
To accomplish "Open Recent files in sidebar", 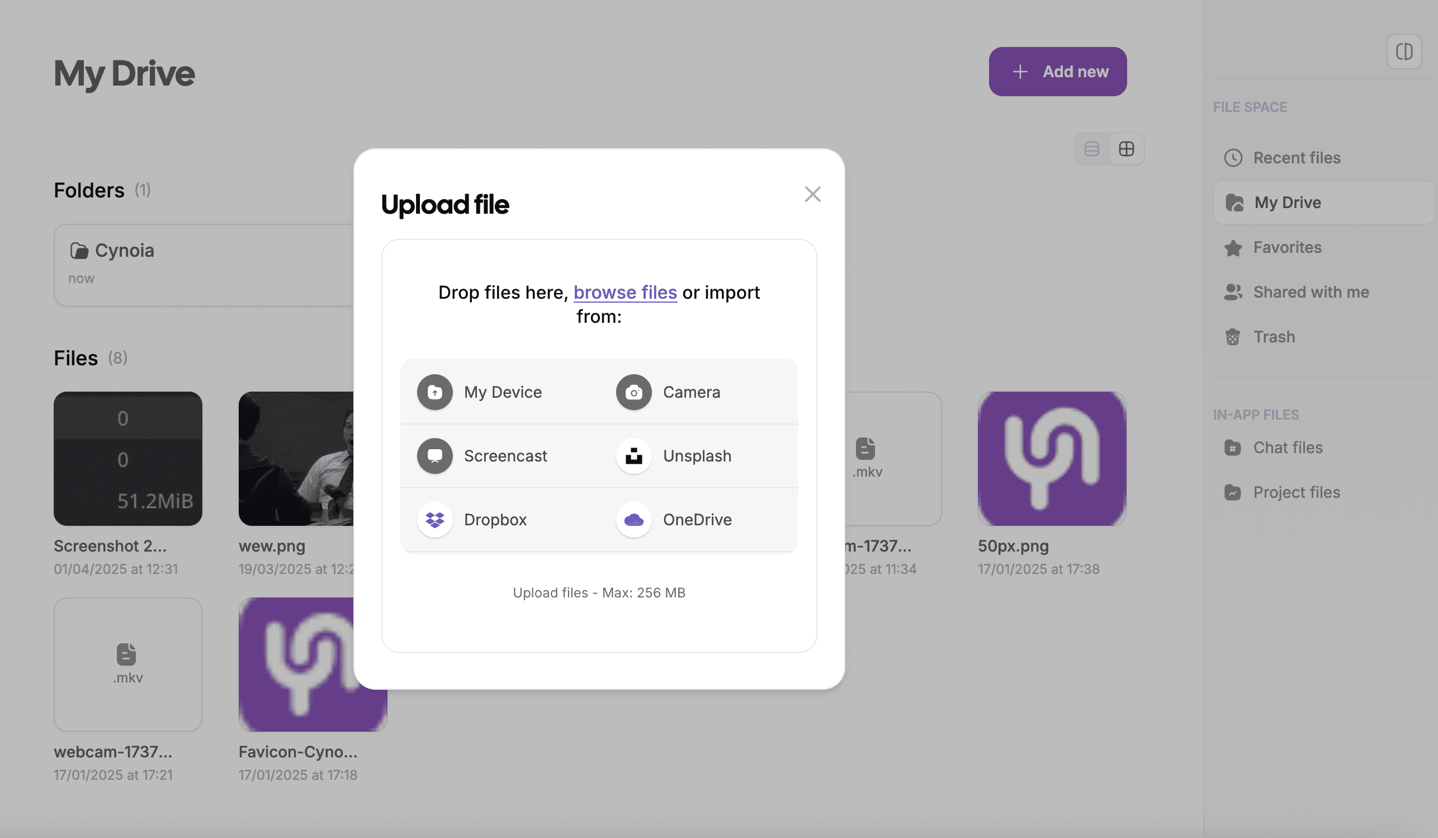I will [x=1296, y=158].
